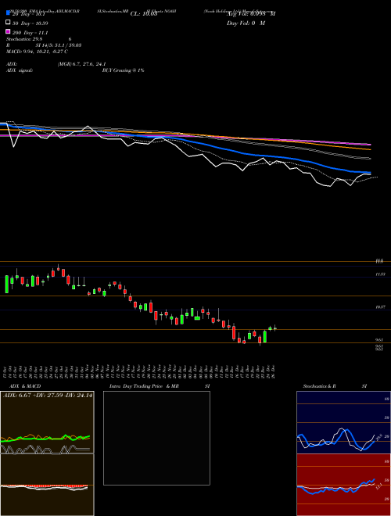
Task: Click the 'Day Vol: 0 M' label
Action: pyautogui.click(x=246, y=23)
